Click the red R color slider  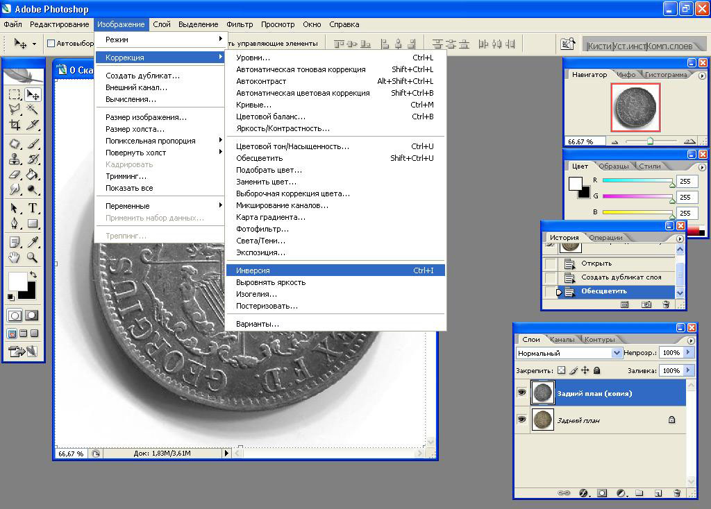click(638, 180)
